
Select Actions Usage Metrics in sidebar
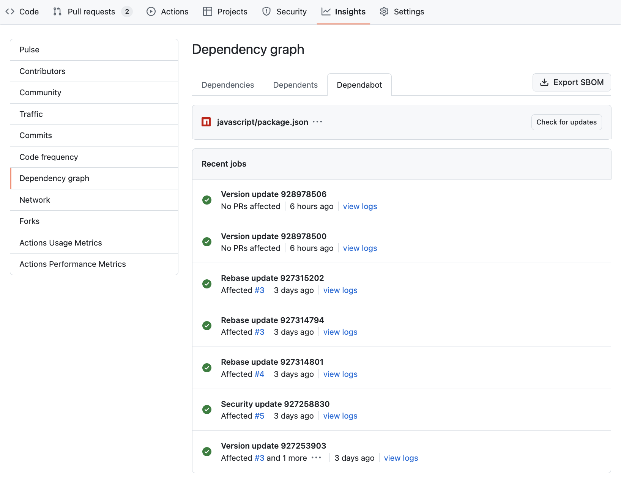tap(60, 243)
